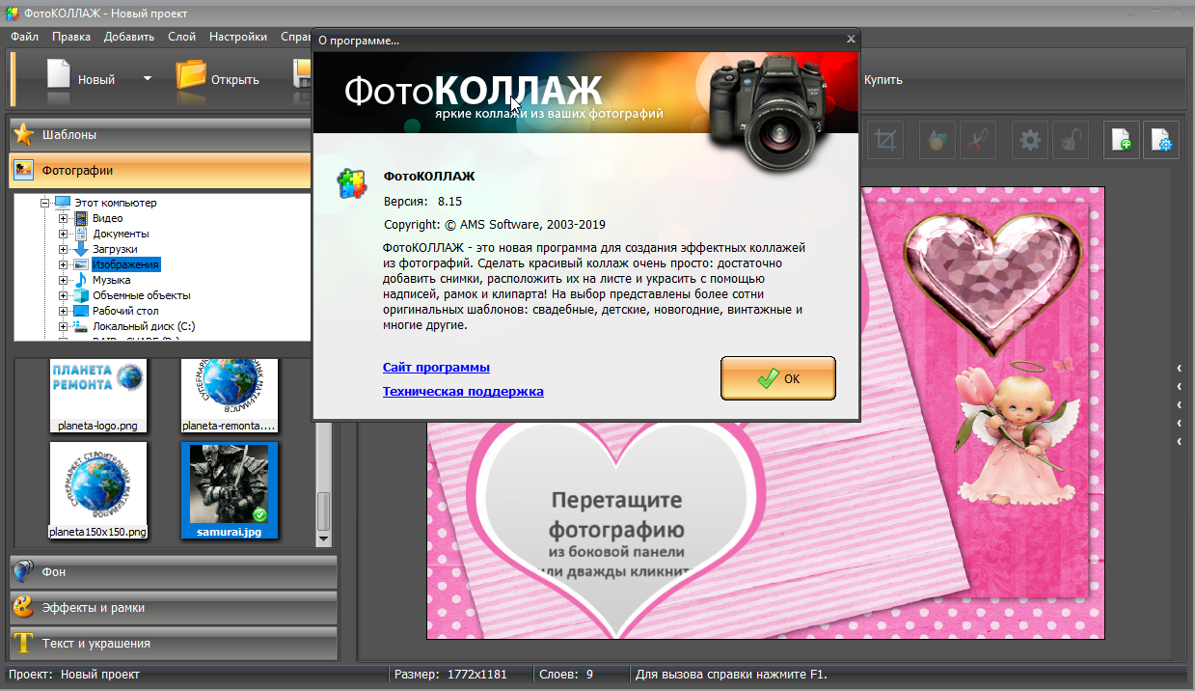The width and height of the screenshot is (1195, 691).
Task: Open the Сайт программы link
Action: click(x=436, y=368)
